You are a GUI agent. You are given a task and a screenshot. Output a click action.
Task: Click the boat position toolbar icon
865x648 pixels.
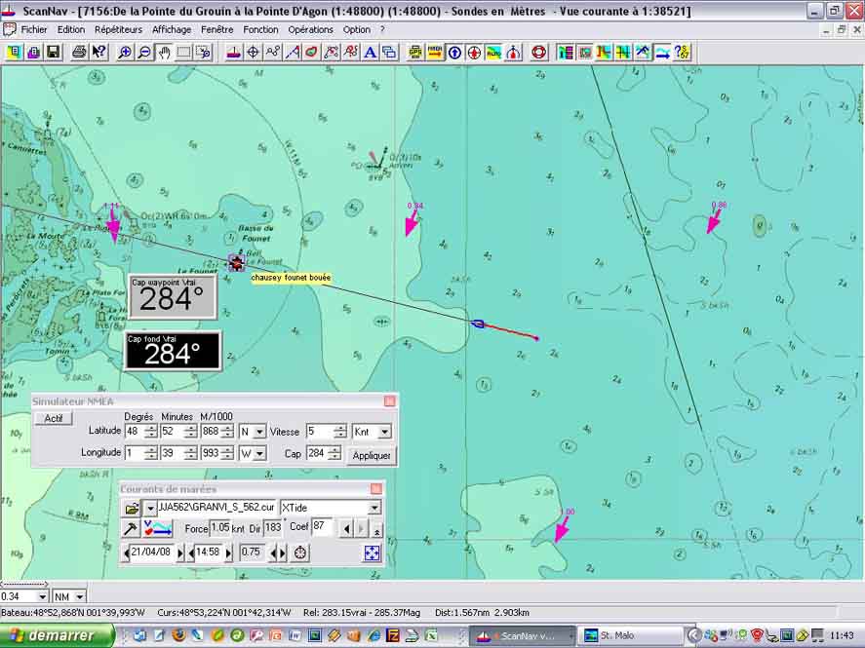234,53
